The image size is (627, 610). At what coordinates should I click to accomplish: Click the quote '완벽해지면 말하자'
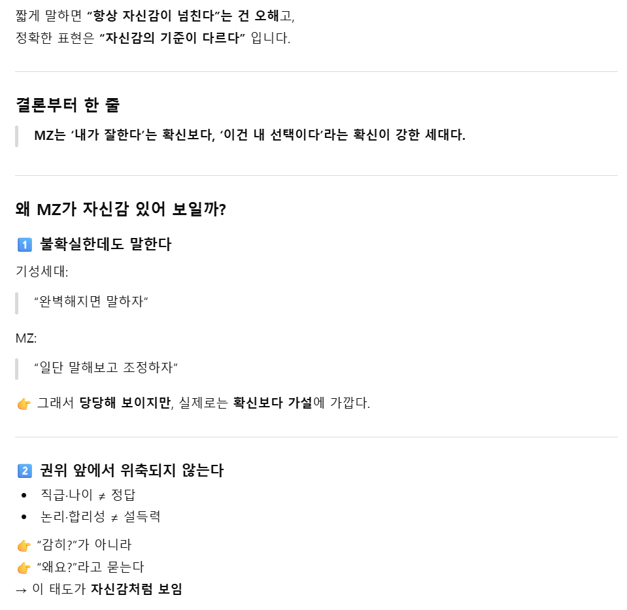[x=91, y=303]
